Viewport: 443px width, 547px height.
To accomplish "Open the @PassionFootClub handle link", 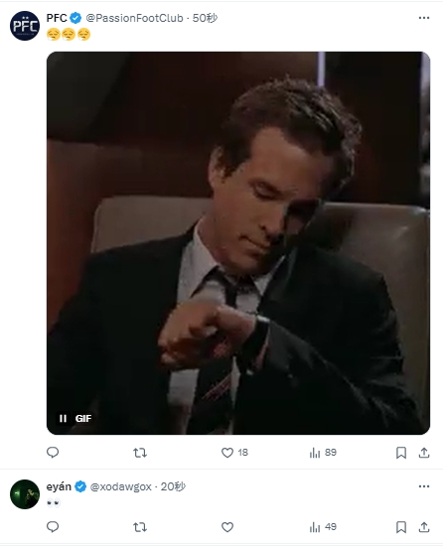I will pyautogui.click(x=134, y=18).
